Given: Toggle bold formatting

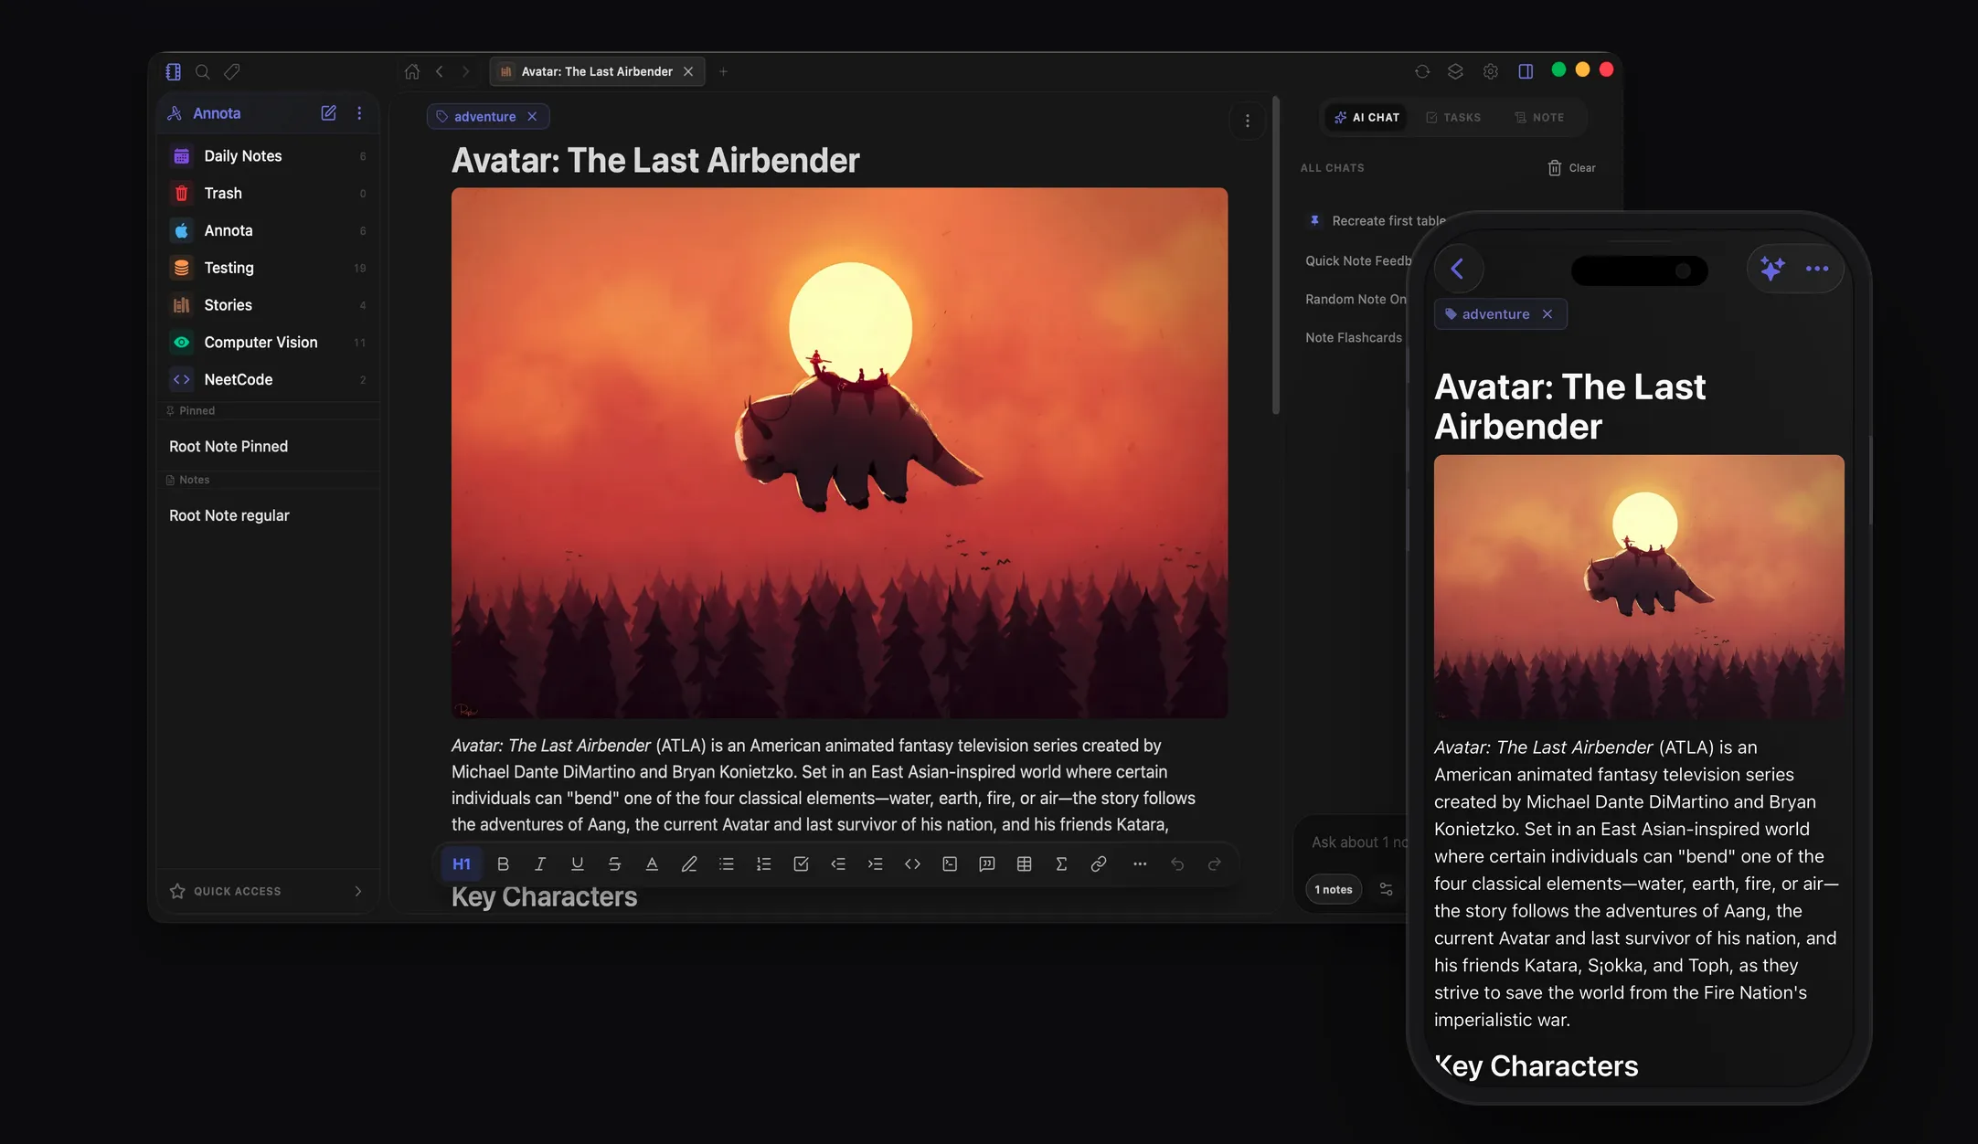Looking at the screenshot, I should (503, 864).
